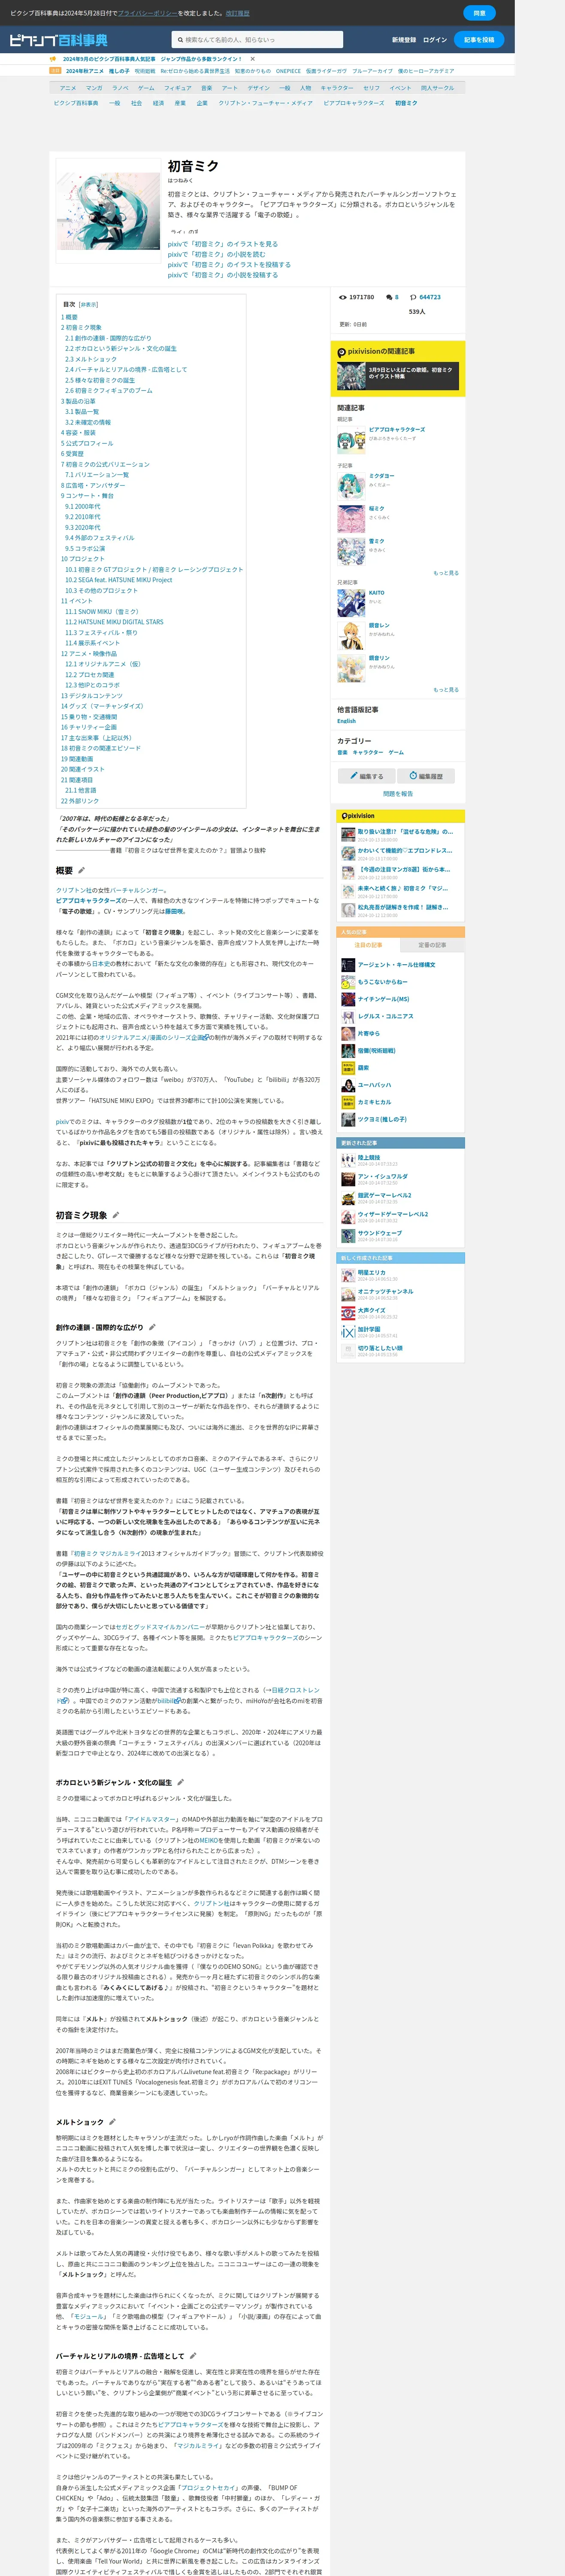
Task: Click the pixivision logo in yellow sidebar header
Action: click(x=357, y=816)
